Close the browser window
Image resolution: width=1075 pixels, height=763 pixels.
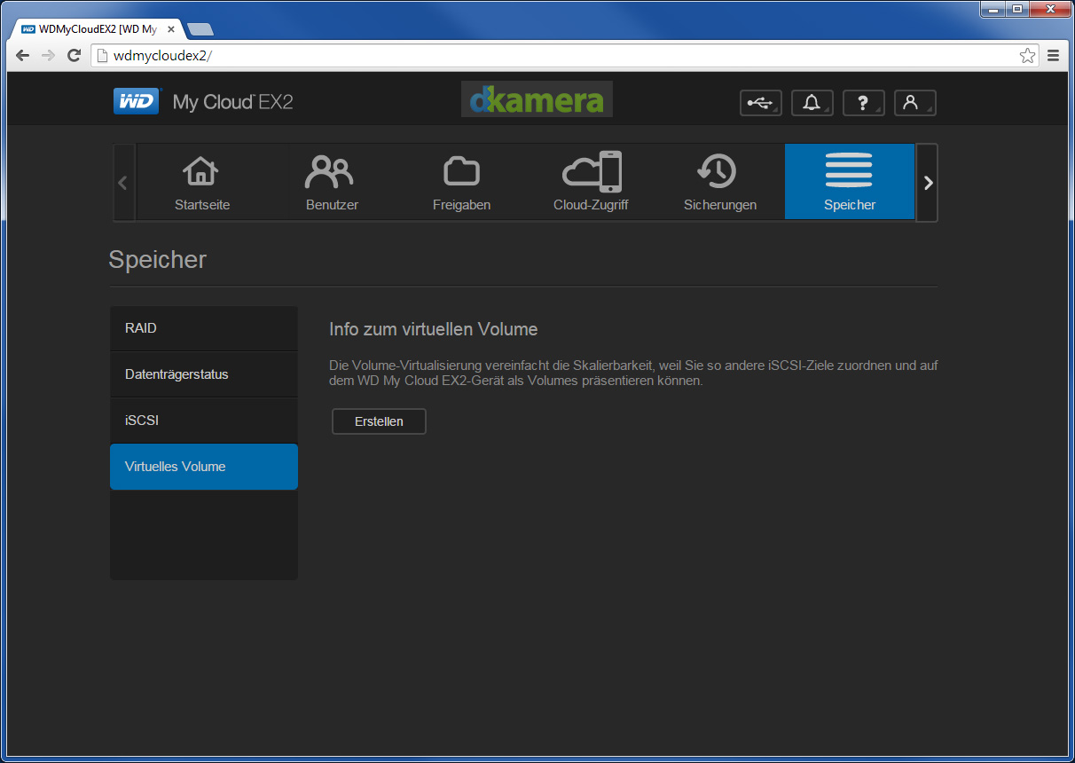tap(1048, 9)
